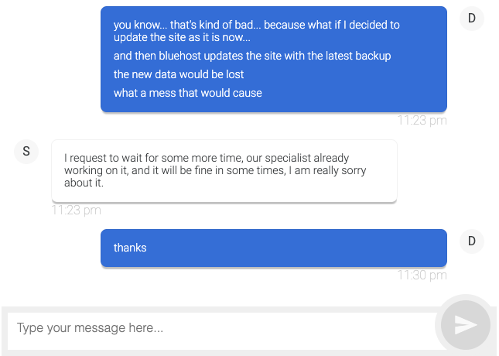Focus the "Type your message here..." field
499x356 pixels.
(220, 328)
